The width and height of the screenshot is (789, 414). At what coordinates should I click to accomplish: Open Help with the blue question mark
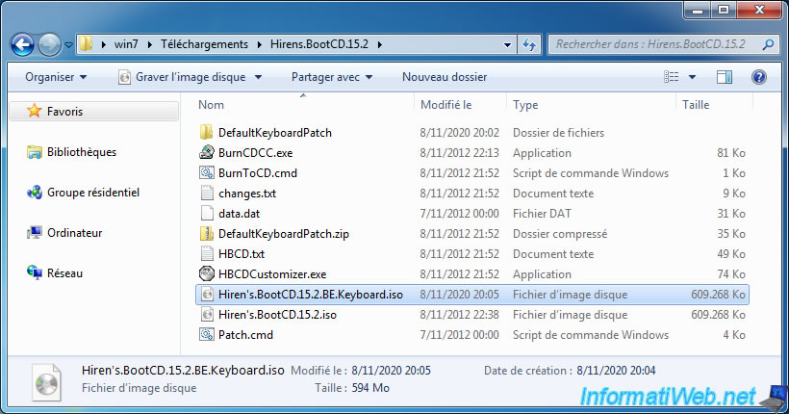click(x=758, y=77)
